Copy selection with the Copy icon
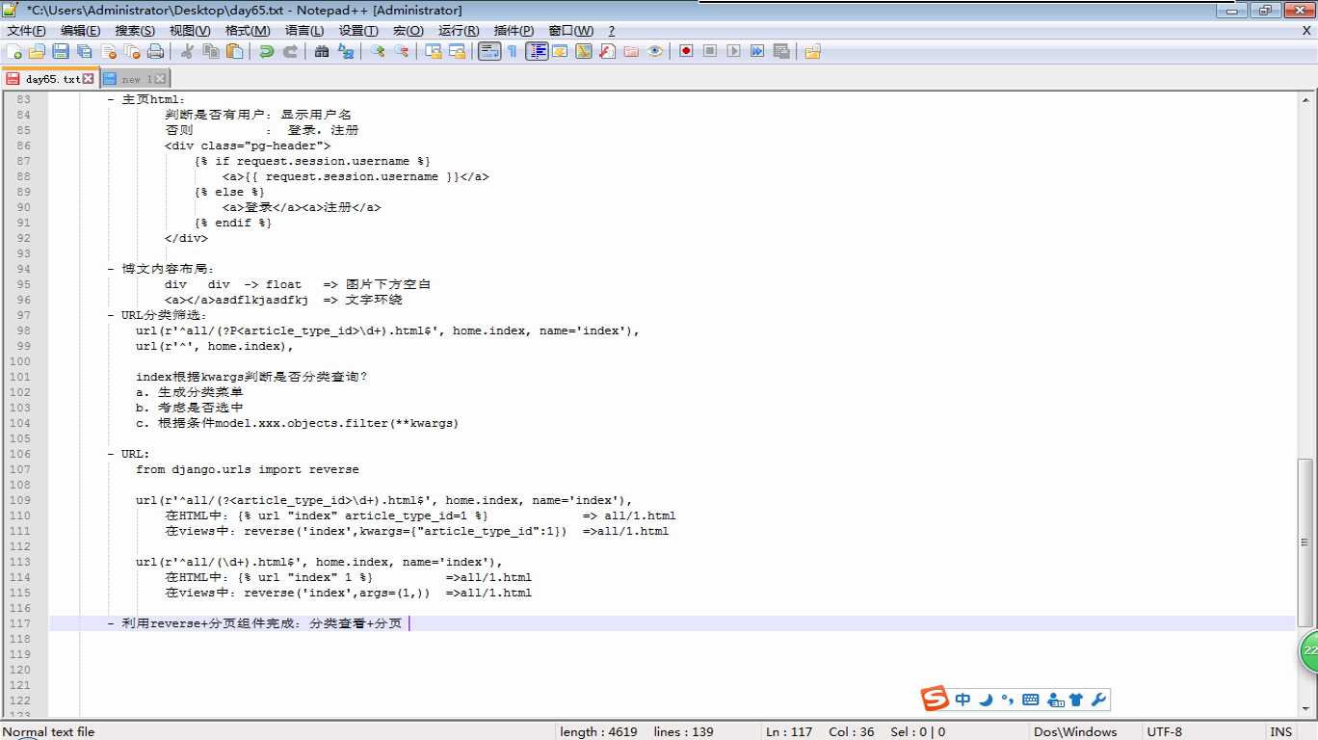 [211, 51]
